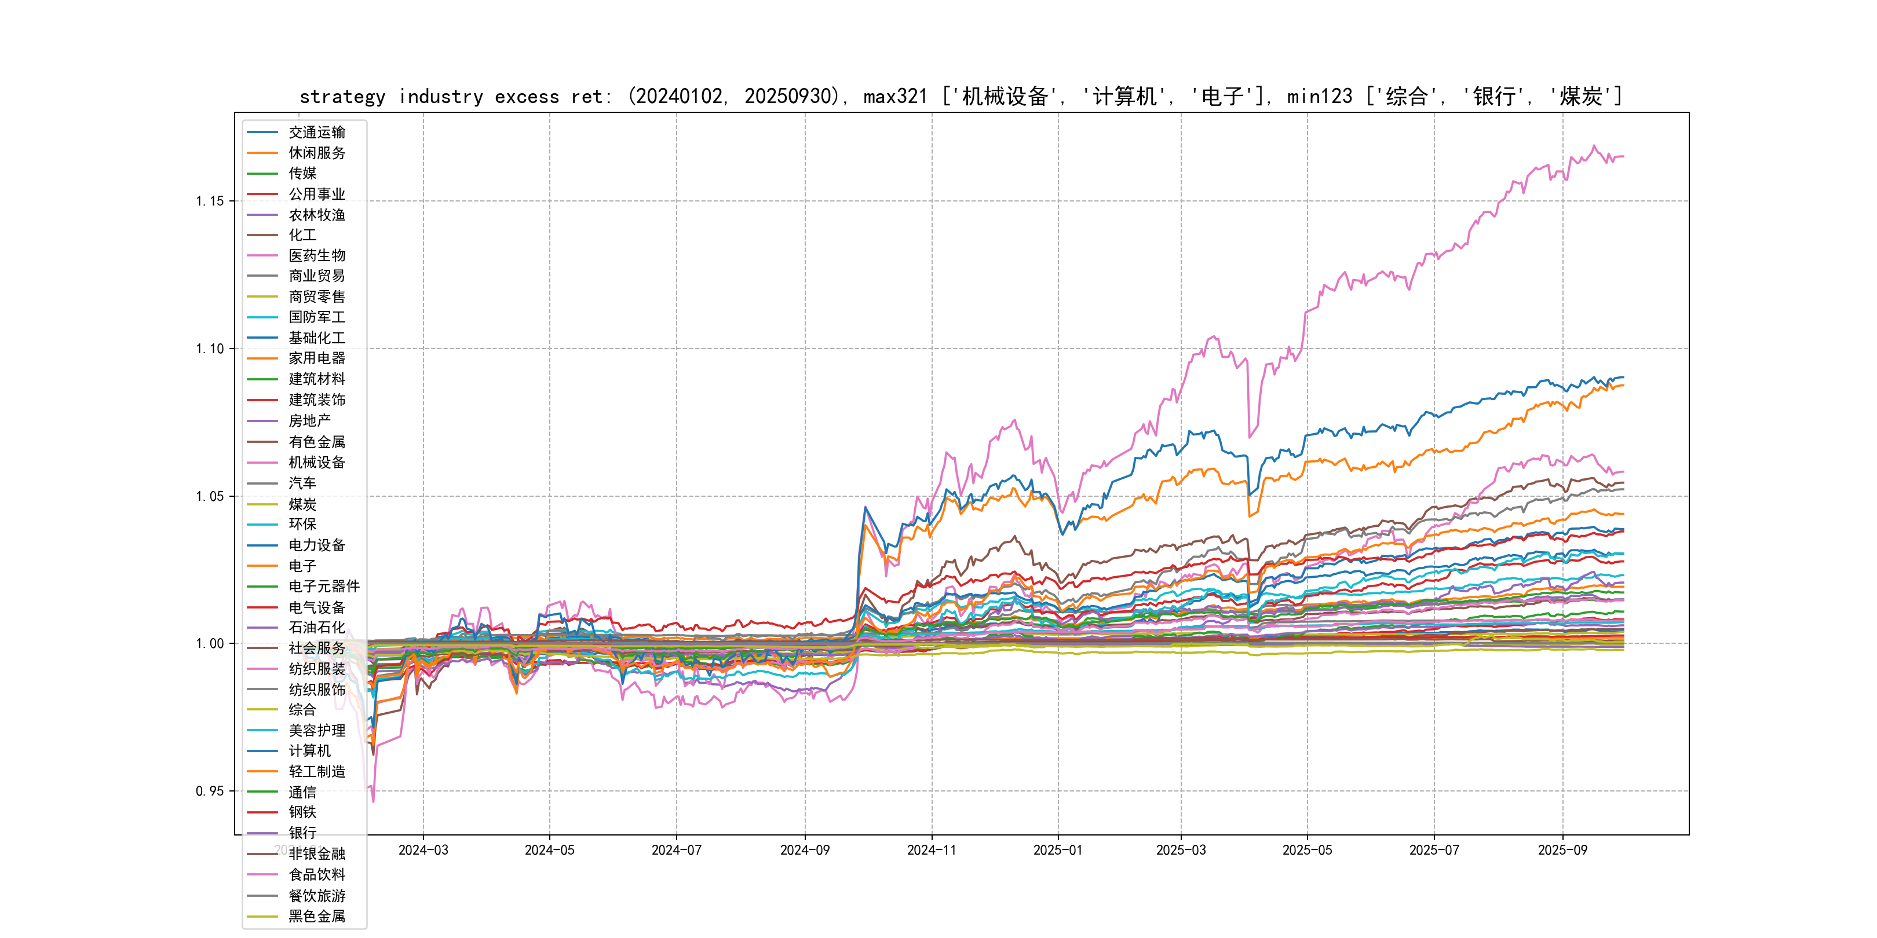
Task: Click the chart title text
Action: [x=961, y=96]
